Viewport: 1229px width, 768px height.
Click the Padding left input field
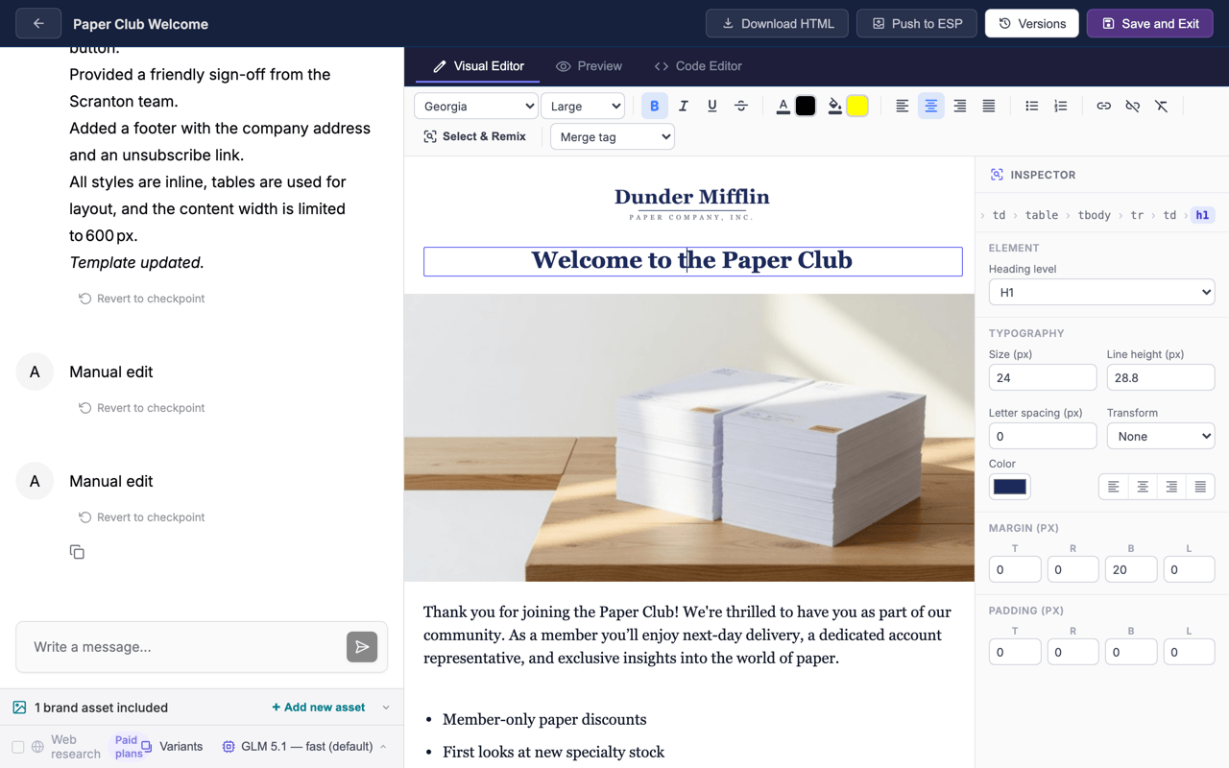point(1189,652)
